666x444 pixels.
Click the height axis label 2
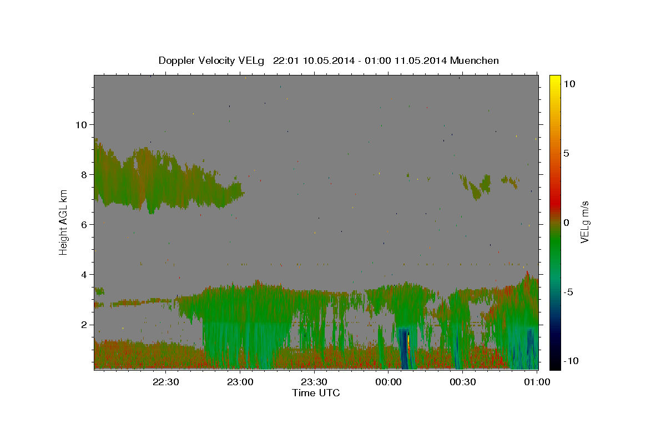[x=85, y=325]
